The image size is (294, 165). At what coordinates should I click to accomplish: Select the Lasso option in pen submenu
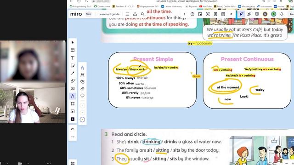click(82, 96)
